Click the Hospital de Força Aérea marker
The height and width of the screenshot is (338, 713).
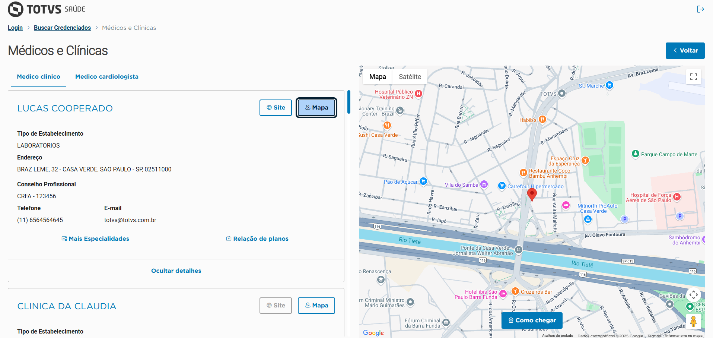point(677,197)
